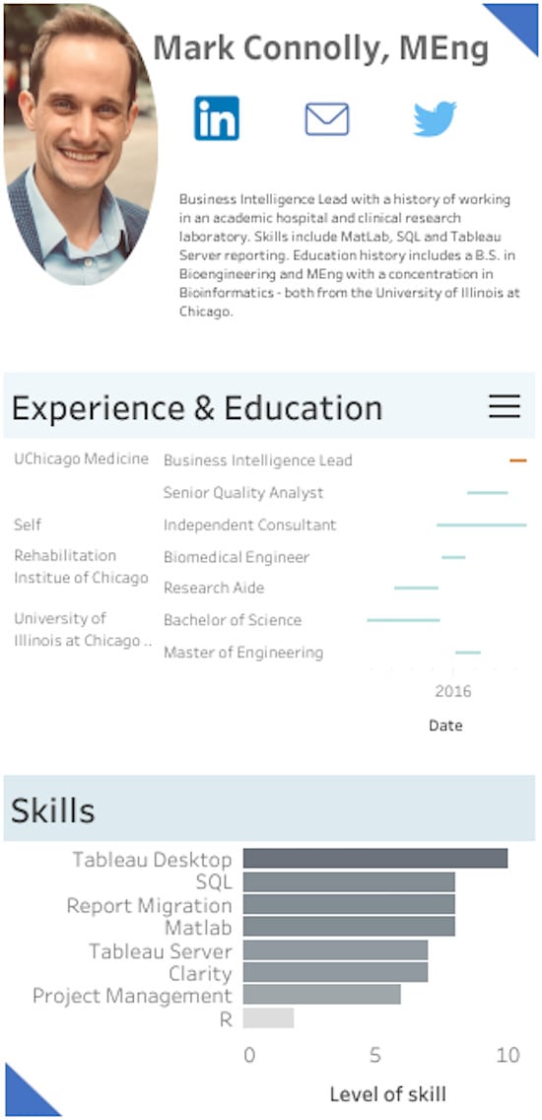
Task: Select the SQL skill bar
Action: click(x=349, y=882)
